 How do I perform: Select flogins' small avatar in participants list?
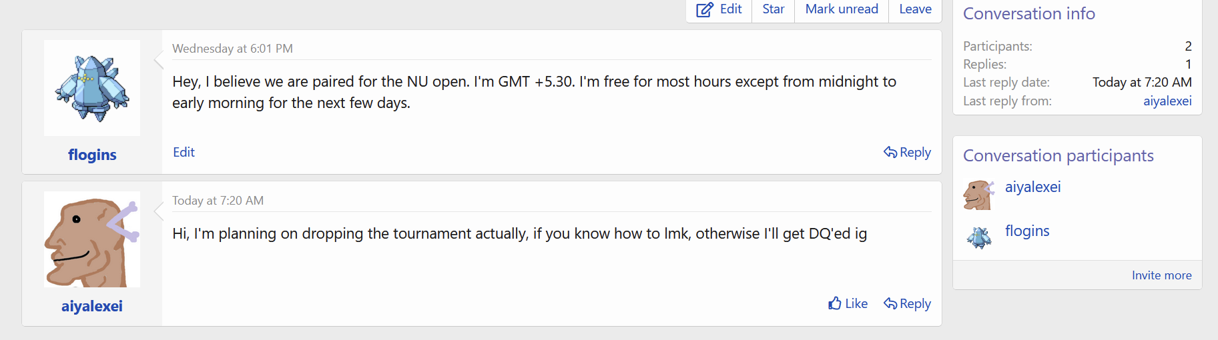pos(979,237)
